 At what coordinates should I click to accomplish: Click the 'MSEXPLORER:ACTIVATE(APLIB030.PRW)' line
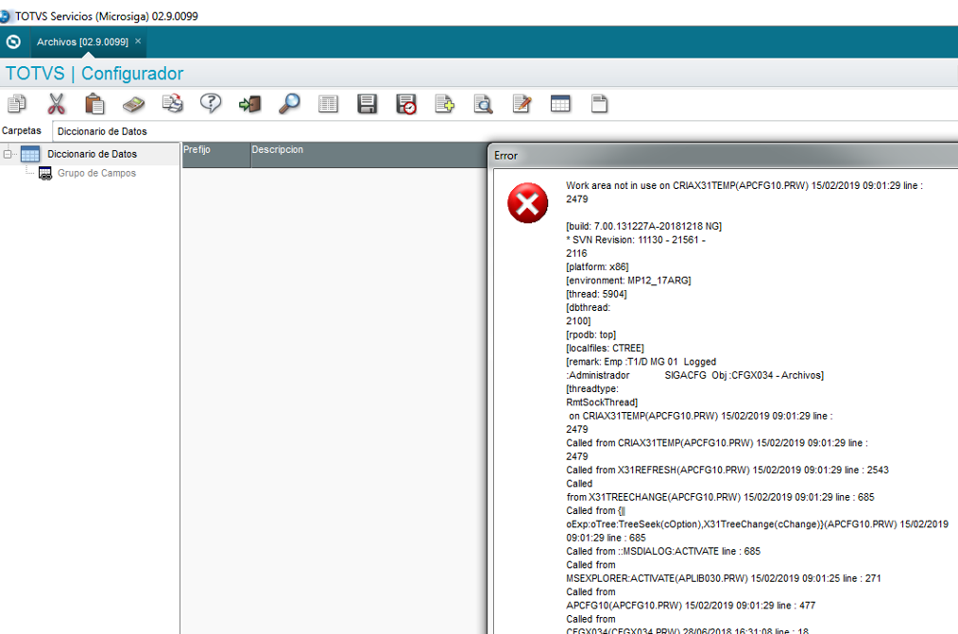pyautogui.click(x=724, y=578)
